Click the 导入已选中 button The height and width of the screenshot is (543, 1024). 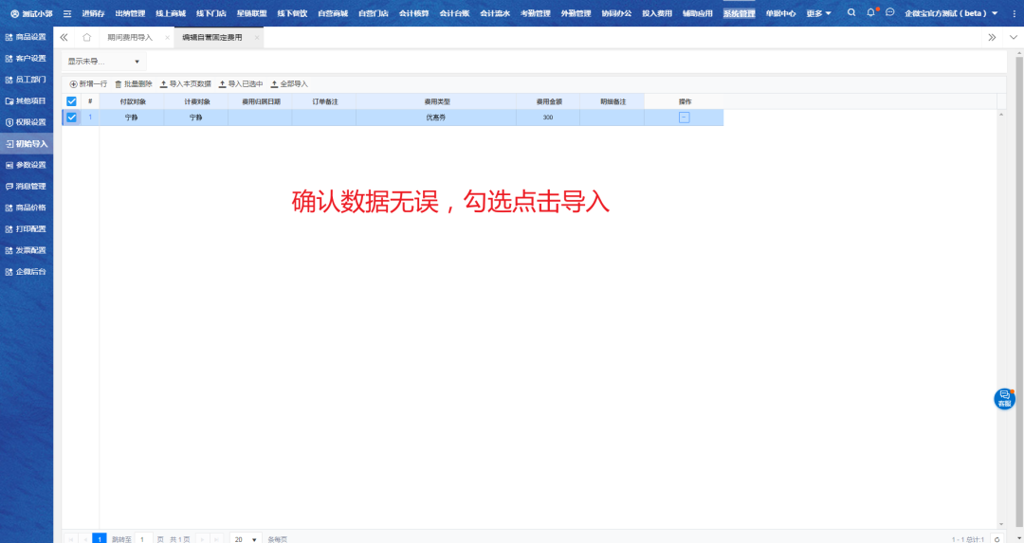coord(241,84)
